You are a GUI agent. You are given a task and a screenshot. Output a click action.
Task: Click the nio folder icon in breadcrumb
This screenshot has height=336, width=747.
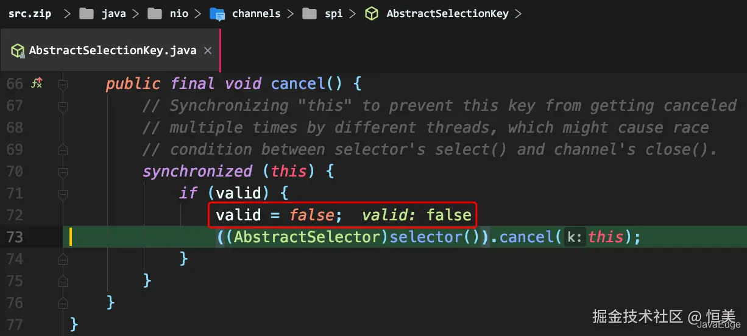[x=154, y=13]
